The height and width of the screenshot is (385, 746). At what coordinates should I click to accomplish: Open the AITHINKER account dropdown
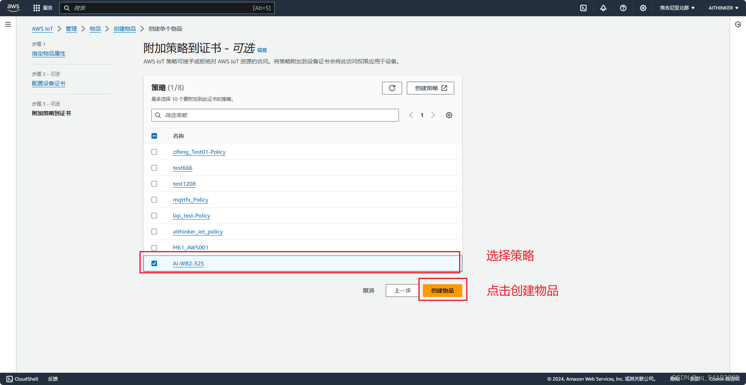(x=723, y=8)
